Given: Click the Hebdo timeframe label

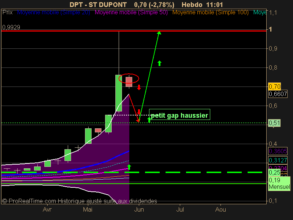Looking at the screenshot, I should coord(192,5).
